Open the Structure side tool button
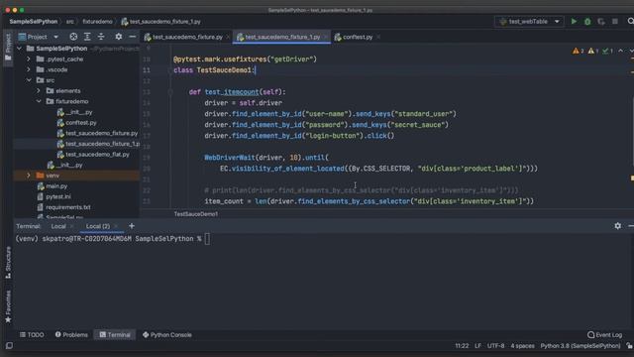The width and height of the screenshot is (634, 357). (8, 262)
